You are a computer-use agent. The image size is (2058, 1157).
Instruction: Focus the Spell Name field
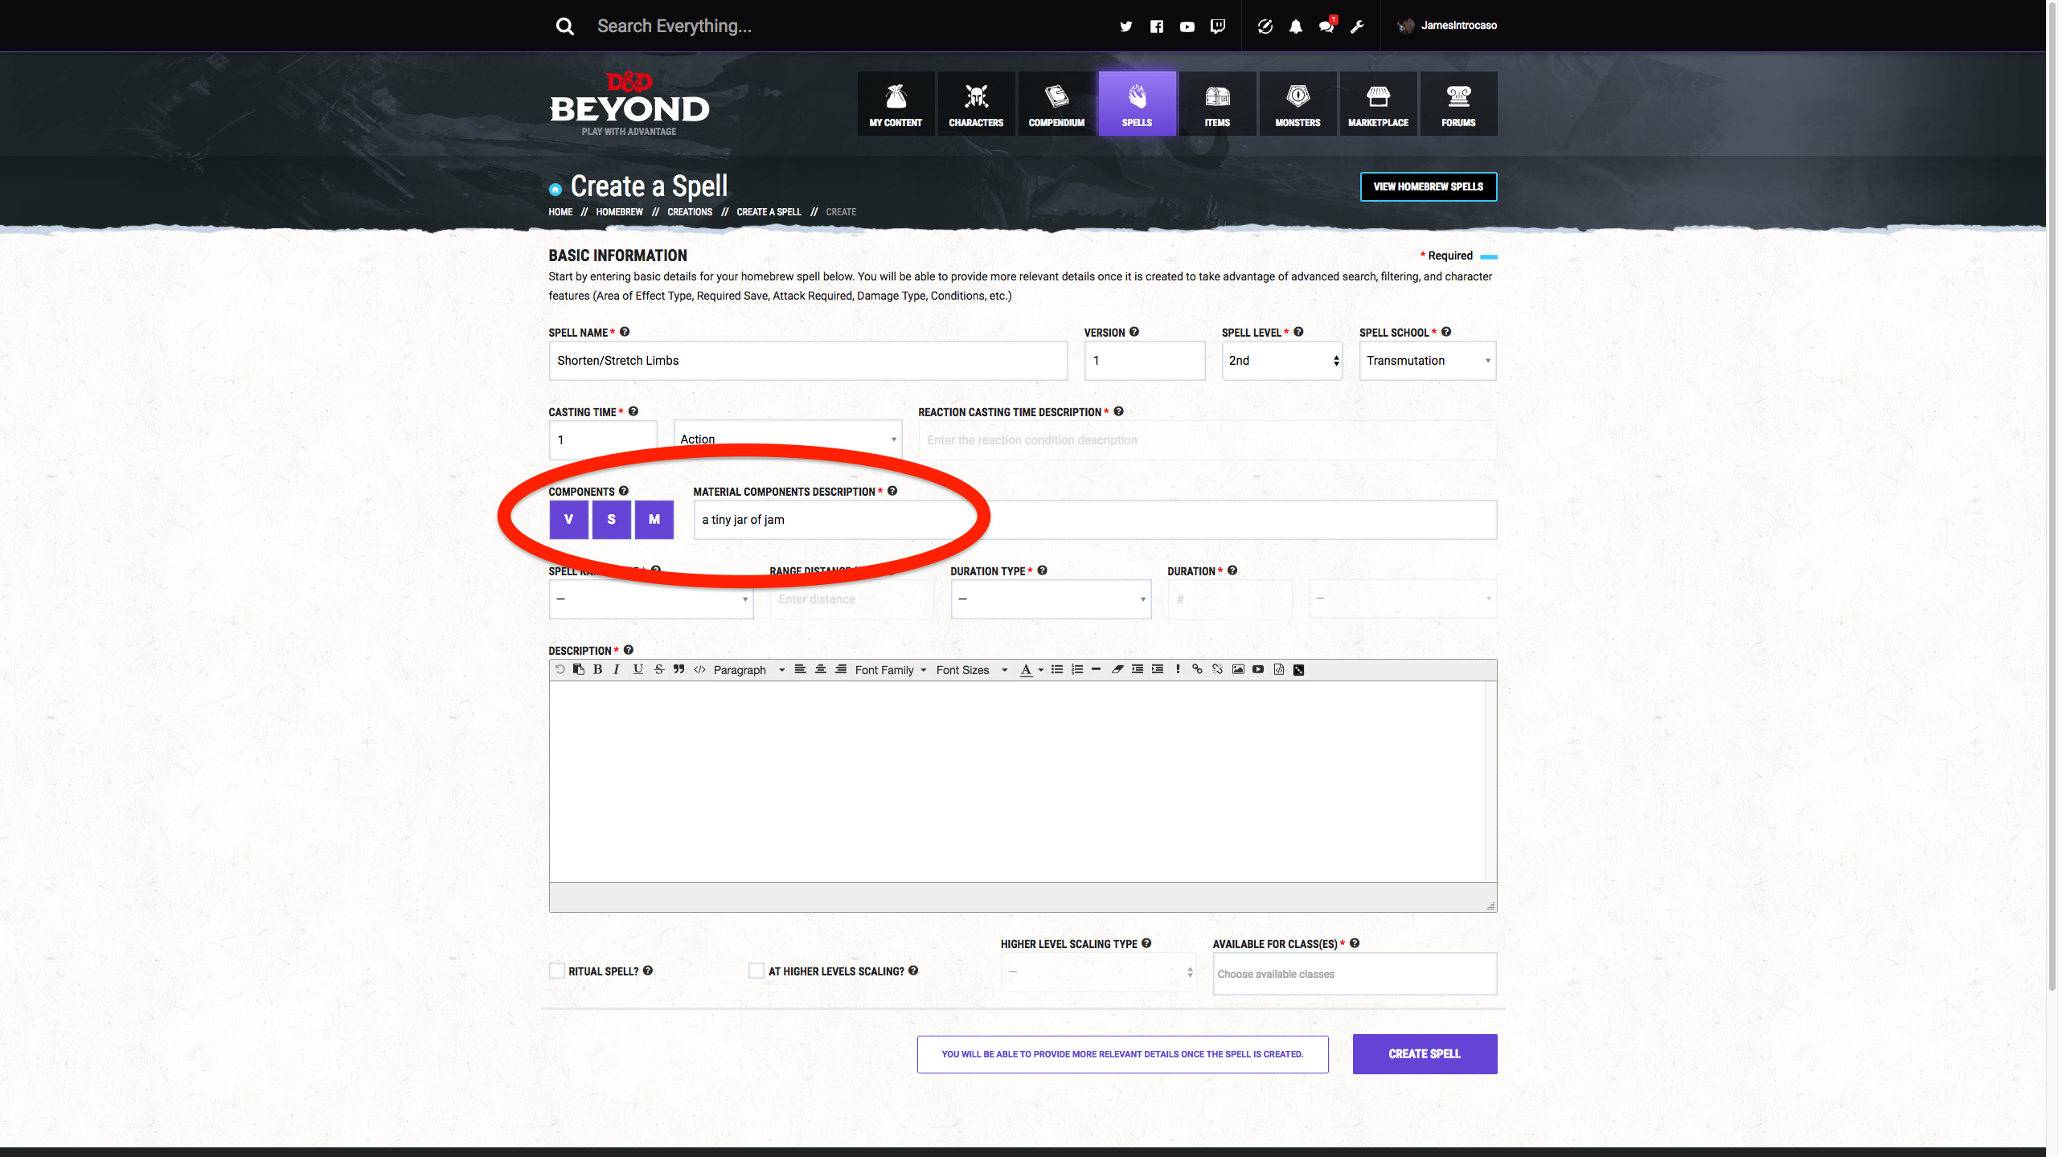[x=808, y=361]
